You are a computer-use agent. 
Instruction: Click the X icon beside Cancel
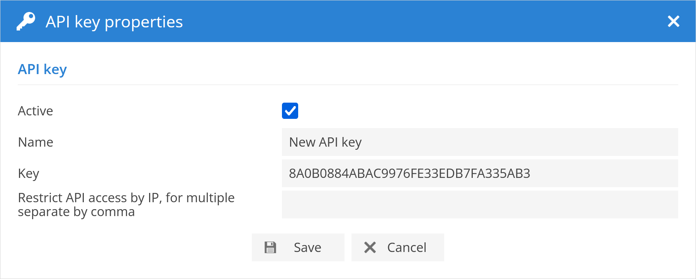pos(370,247)
